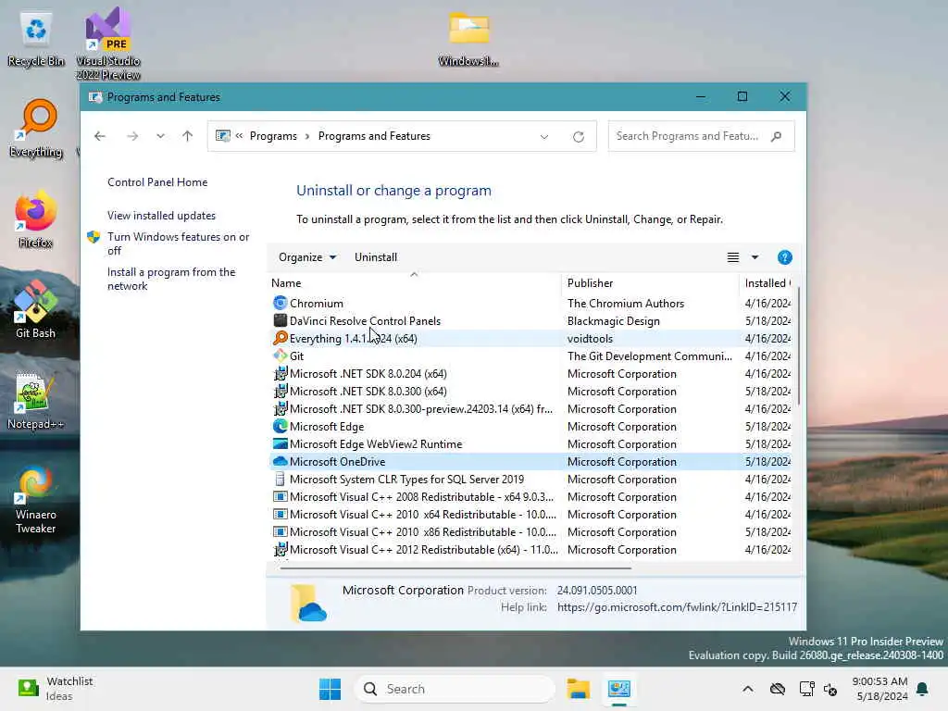The height and width of the screenshot is (711, 948).
Task: Select Microsoft .NET SDK 8.0.300 (x64)
Action: click(529, 392)
